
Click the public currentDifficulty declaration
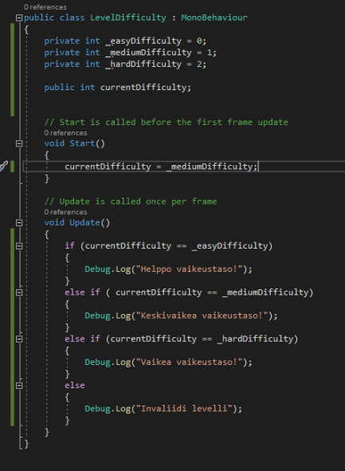click(117, 88)
